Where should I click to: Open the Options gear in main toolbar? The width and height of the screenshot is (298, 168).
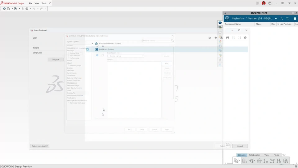[x=27, y=9]
